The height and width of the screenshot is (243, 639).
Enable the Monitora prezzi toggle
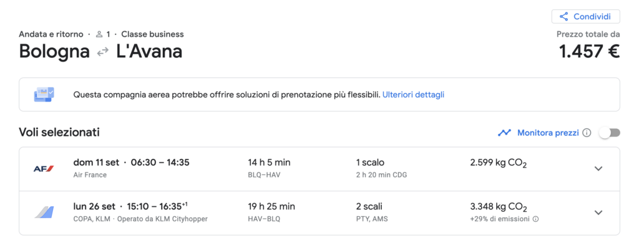click(x=609, y=133)
